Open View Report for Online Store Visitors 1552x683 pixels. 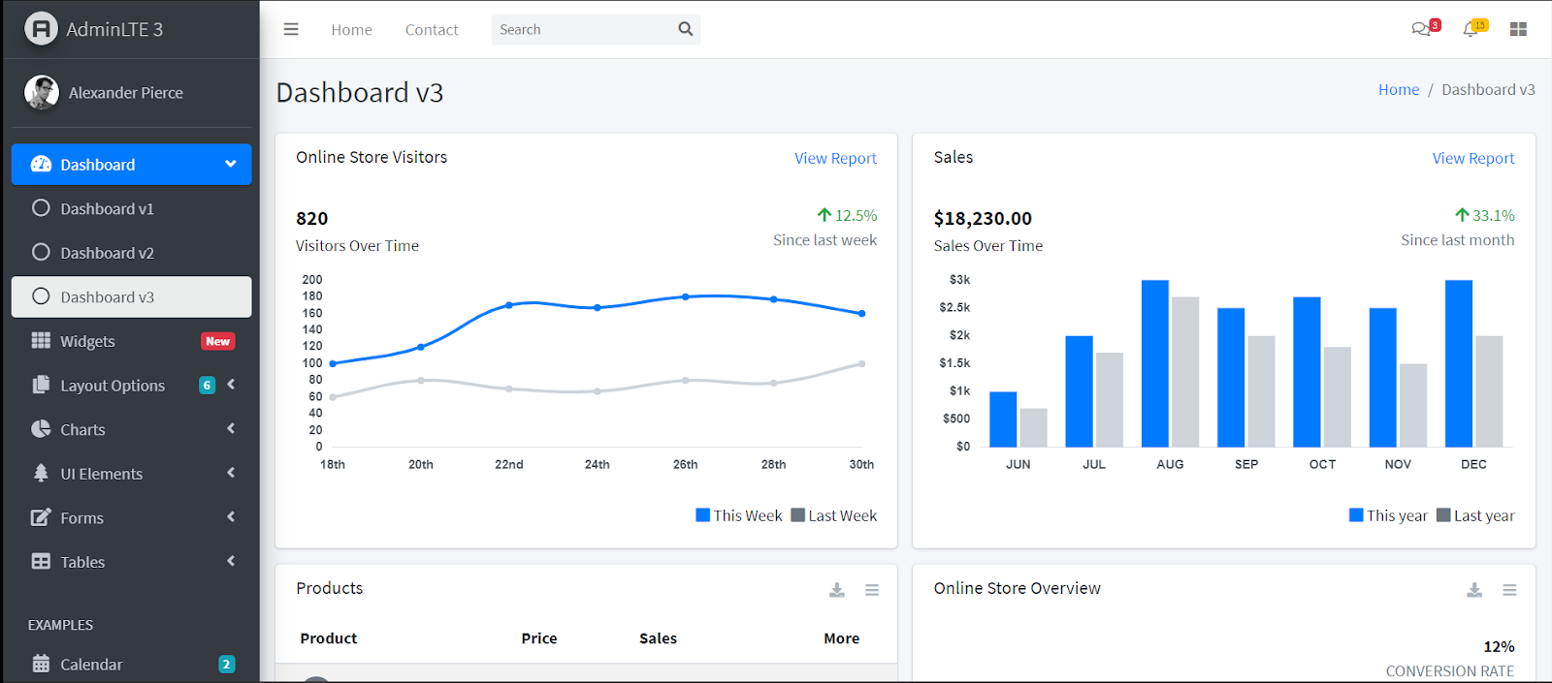pos(835,158)
